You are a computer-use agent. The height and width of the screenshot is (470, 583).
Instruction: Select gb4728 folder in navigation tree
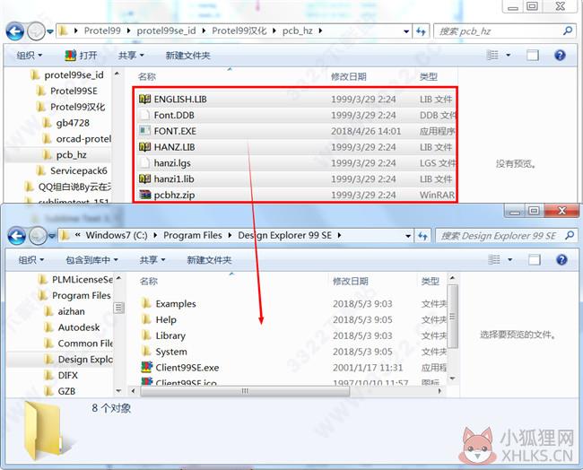(67, 123)
